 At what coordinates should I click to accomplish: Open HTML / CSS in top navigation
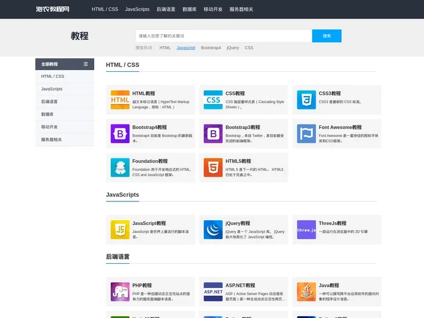click(105, 9)
